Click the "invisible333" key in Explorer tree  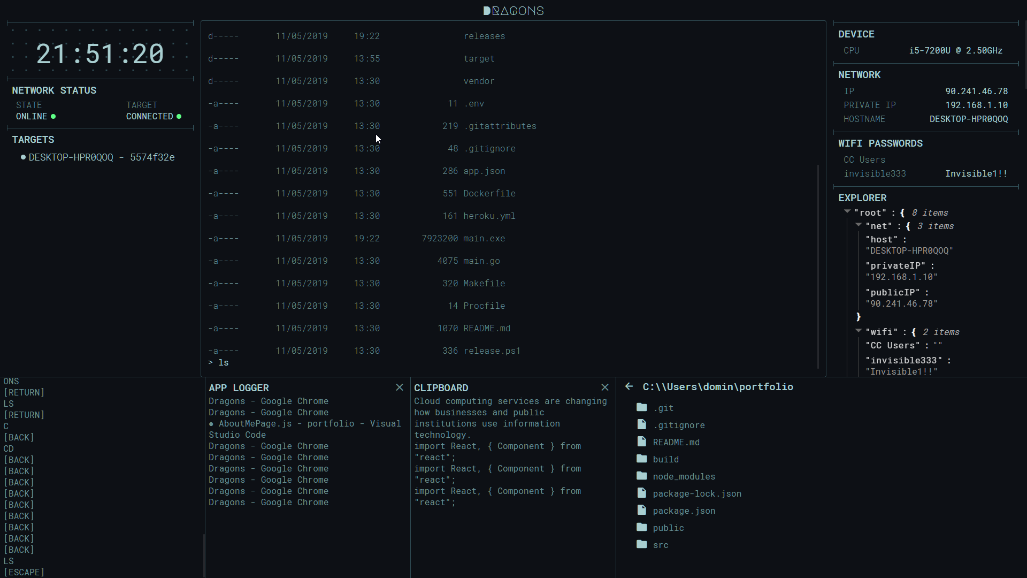coord(905,361)
